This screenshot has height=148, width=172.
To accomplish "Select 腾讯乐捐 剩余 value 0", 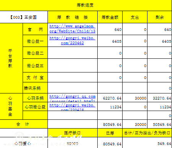I will 160,88.
